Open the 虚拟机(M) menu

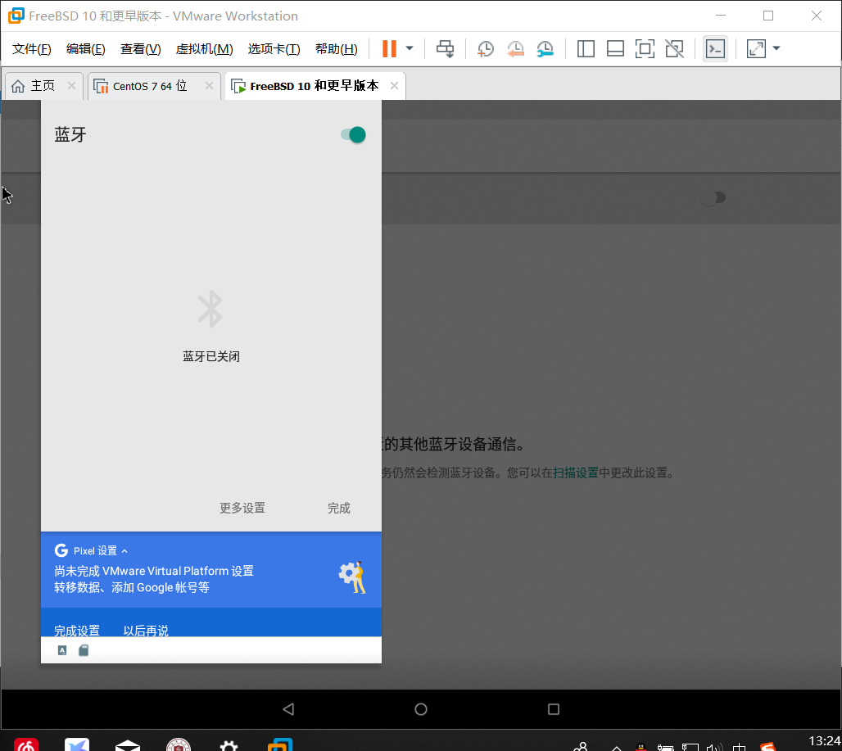(x=205, y=49)
